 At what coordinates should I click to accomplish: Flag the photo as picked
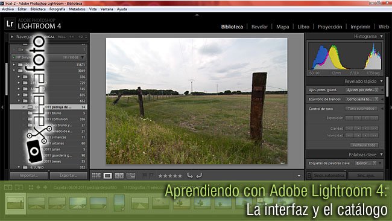click(x=145, y=176)
